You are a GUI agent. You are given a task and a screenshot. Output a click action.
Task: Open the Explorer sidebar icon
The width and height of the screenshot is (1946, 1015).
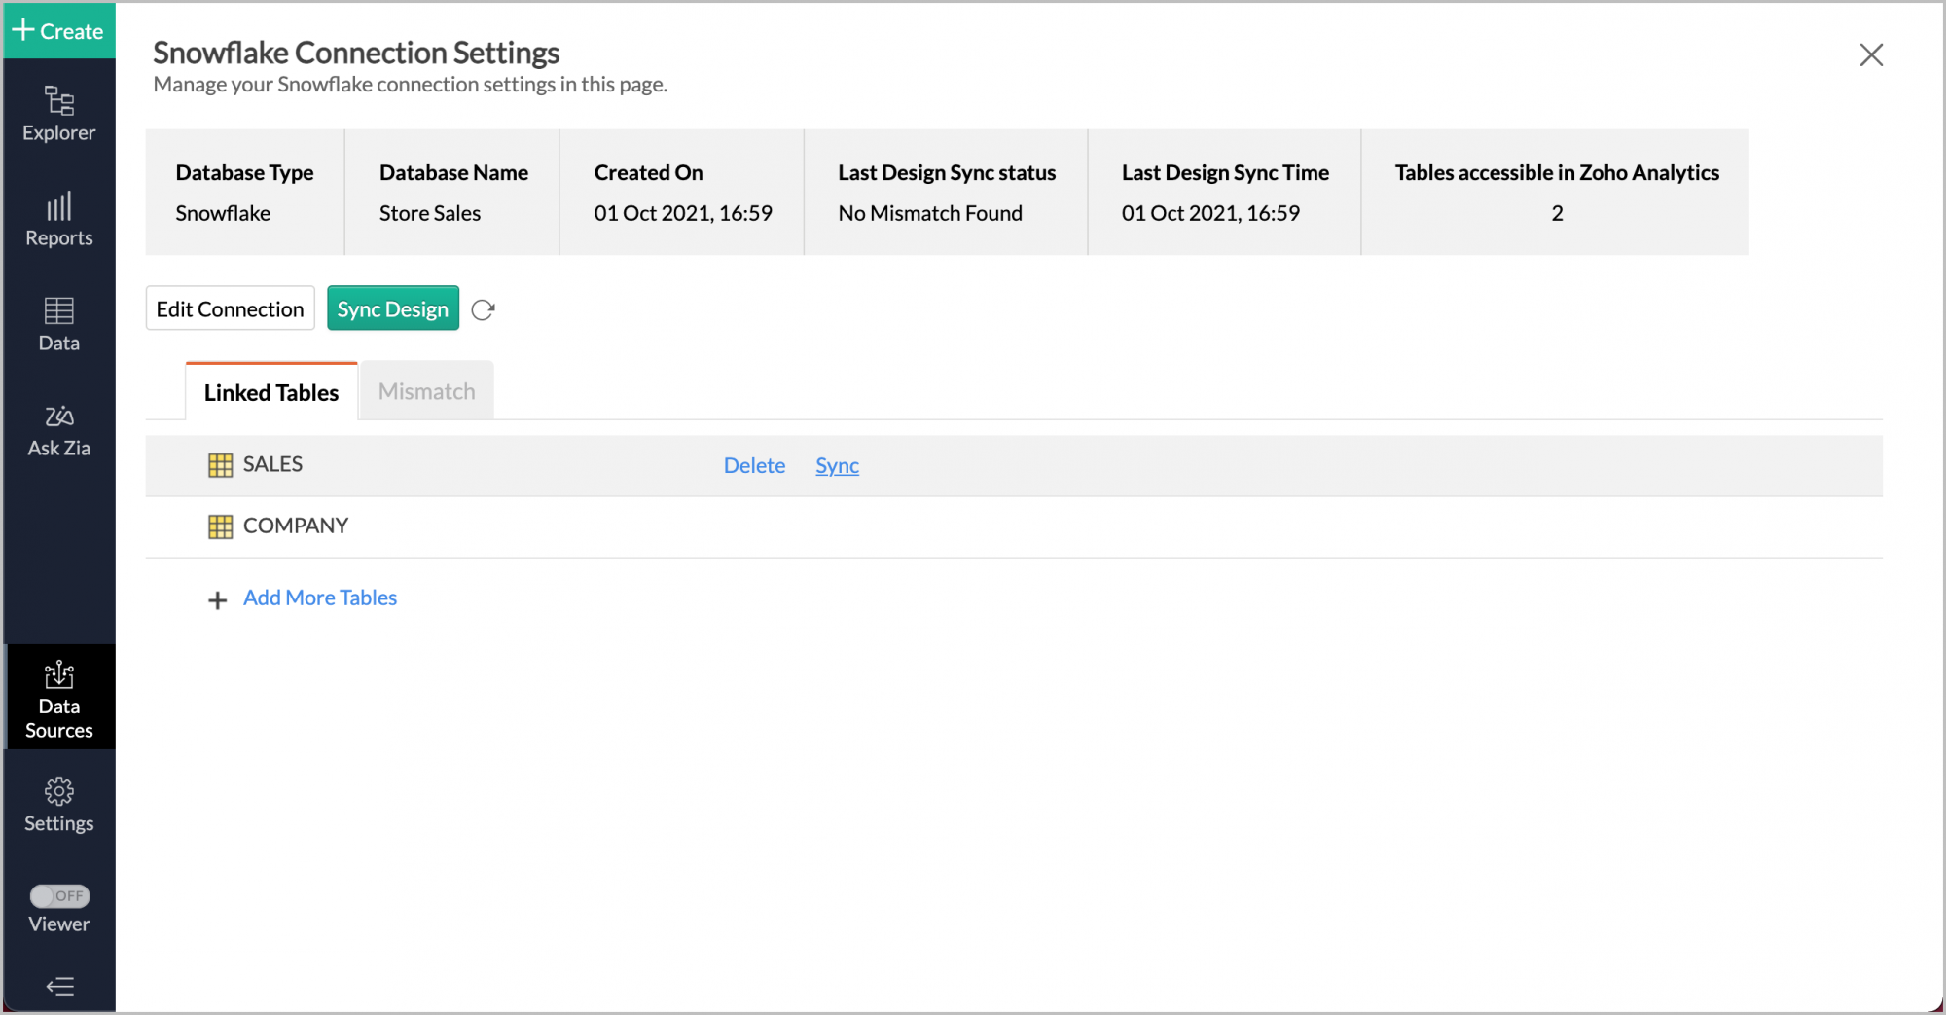[x=58, y=114]
